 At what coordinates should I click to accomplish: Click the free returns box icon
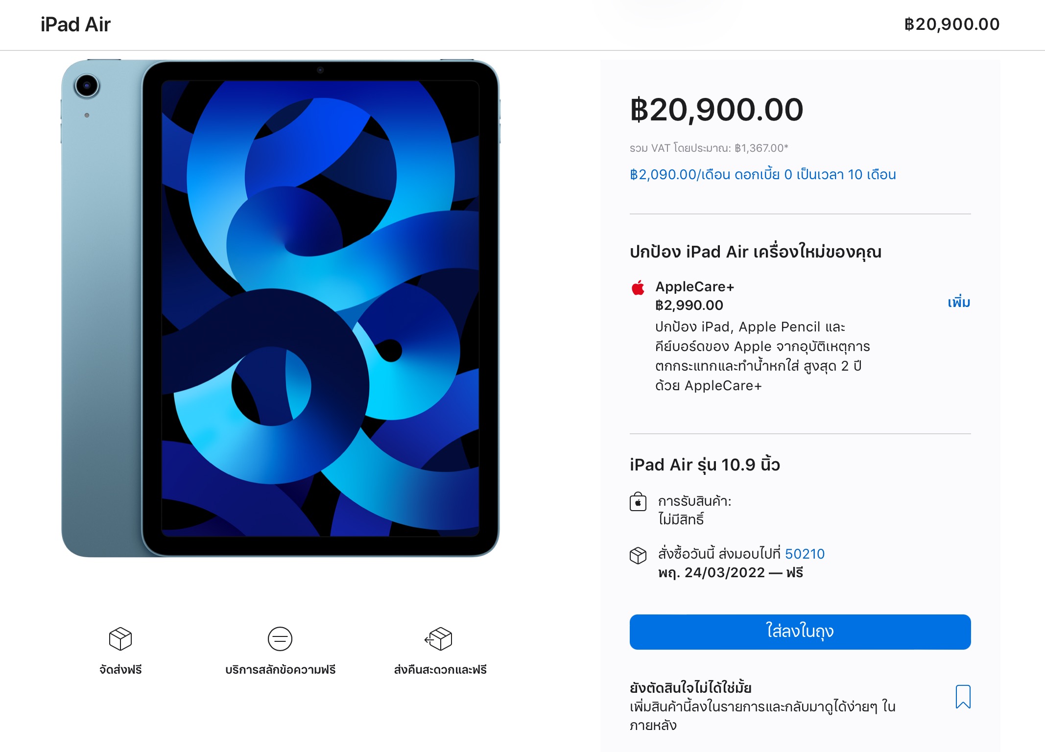coord(439,638)
